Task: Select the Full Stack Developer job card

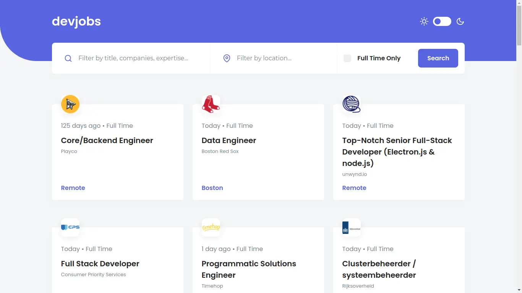Action: tap(100, 263)
